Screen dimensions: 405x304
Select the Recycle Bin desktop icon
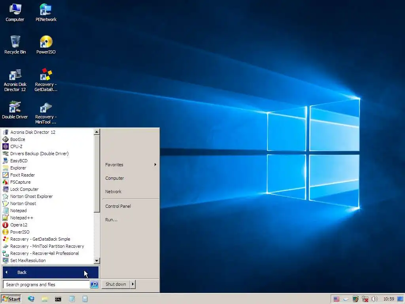click(15, 45)
